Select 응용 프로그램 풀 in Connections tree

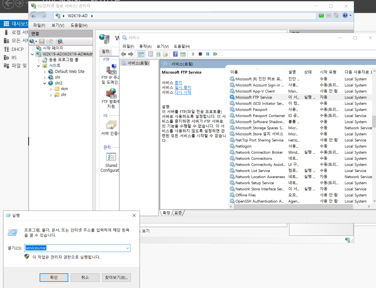point(64,60)
